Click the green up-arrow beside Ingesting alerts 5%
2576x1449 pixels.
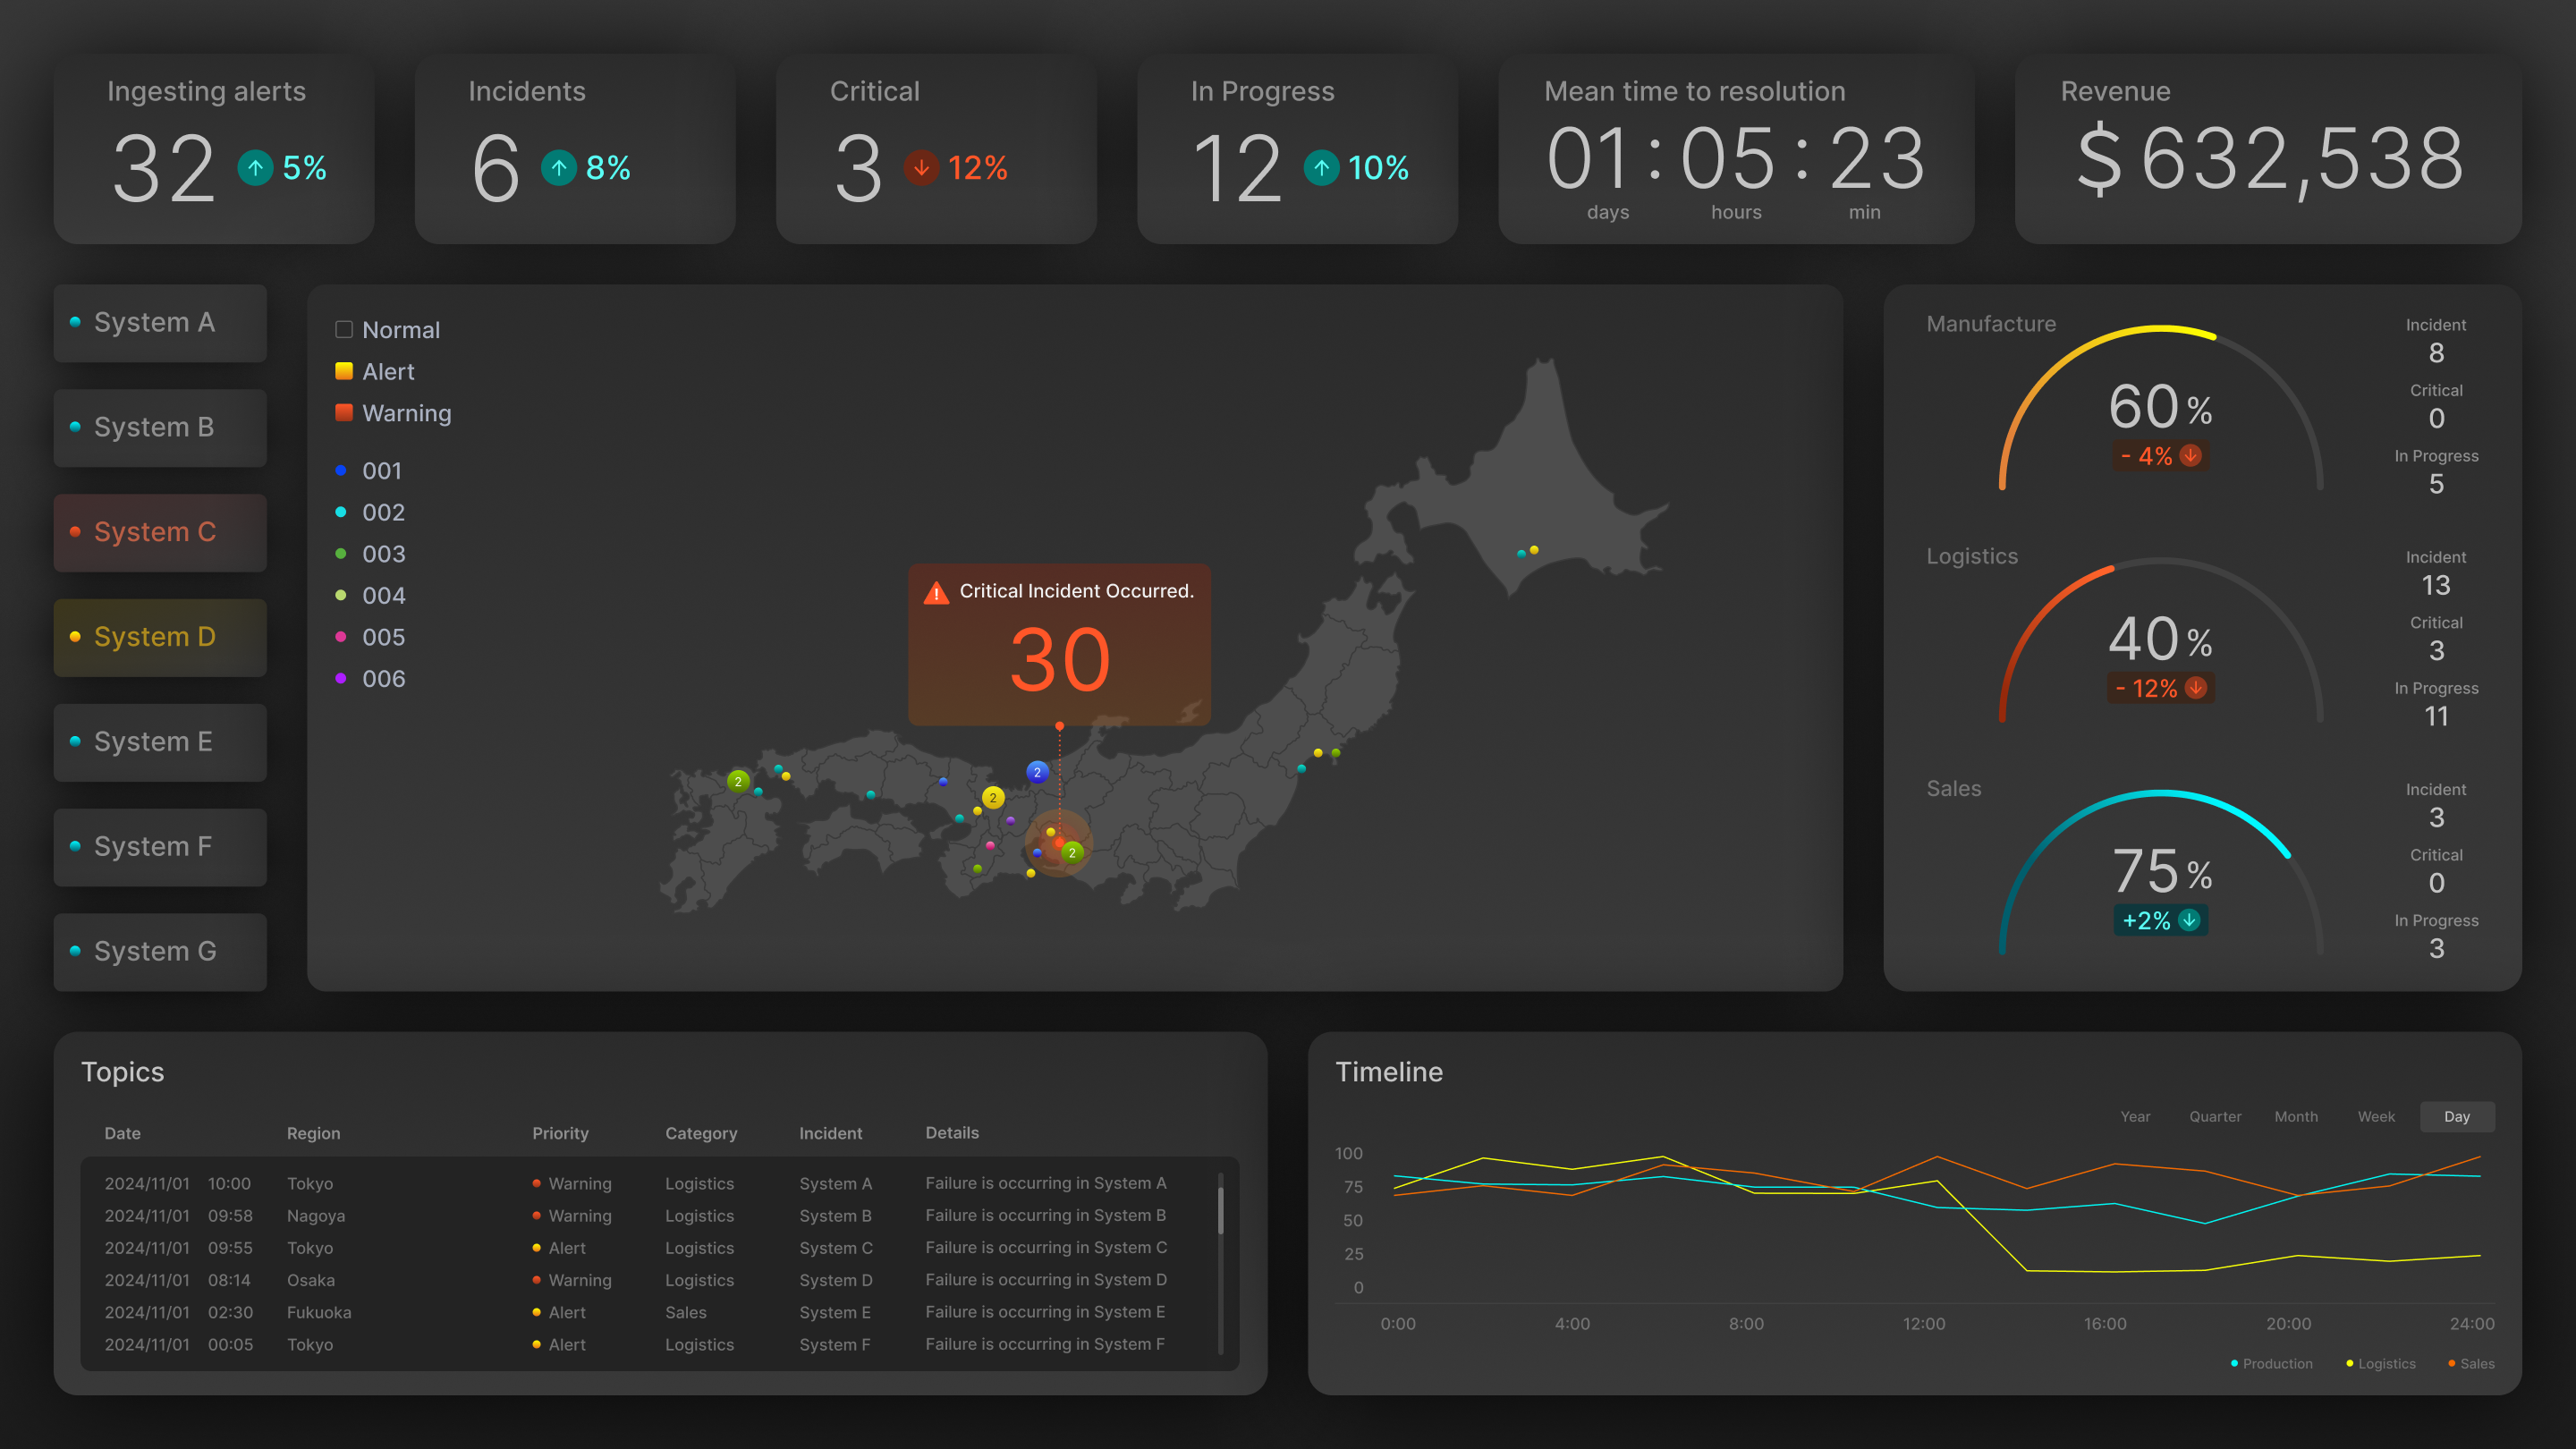point(255,167)
